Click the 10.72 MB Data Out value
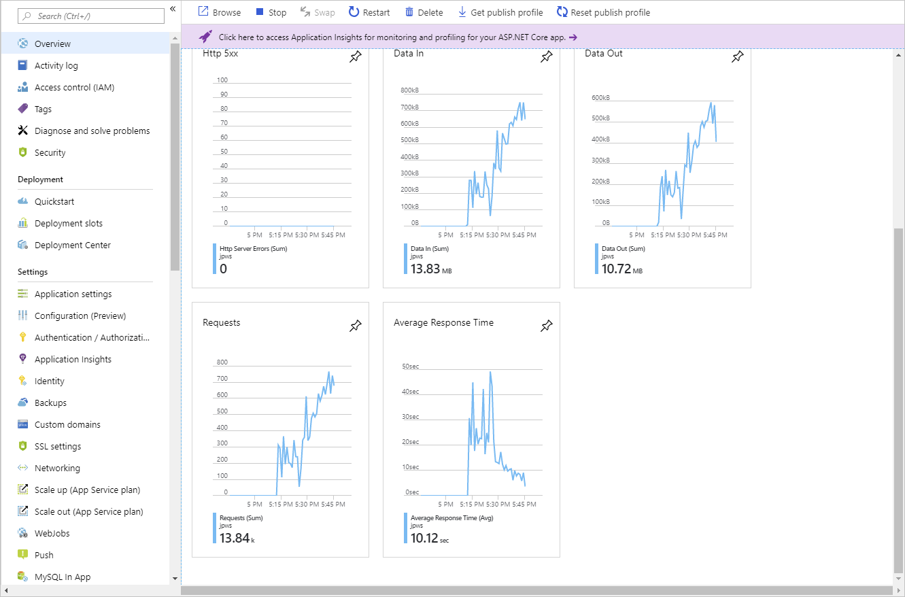 pos(622,270)
